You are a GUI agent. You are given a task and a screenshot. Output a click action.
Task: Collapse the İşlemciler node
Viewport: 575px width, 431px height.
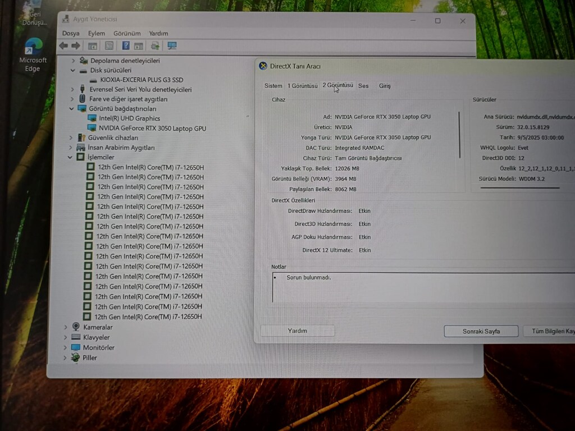(70, 157)
